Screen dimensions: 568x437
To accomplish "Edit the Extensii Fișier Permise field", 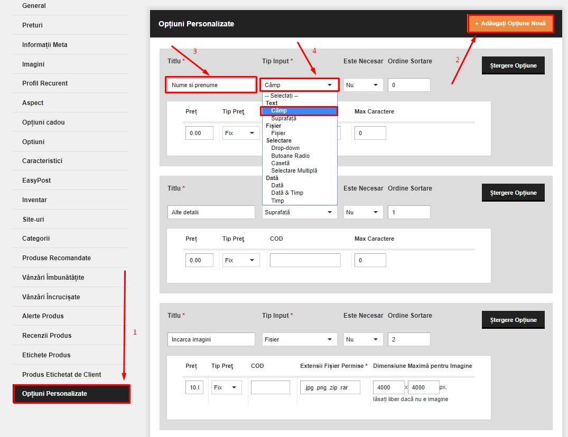I will click(330, 387).
